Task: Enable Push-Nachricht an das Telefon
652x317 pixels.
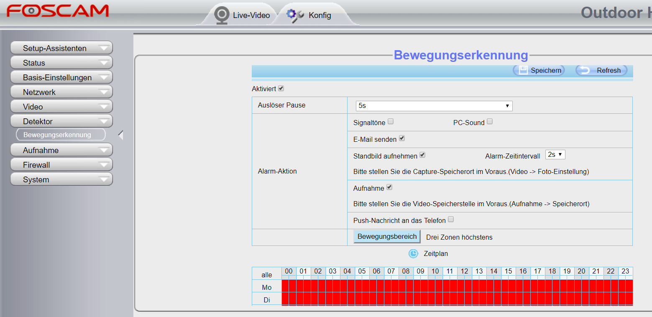Action: (x=451, y=220)
